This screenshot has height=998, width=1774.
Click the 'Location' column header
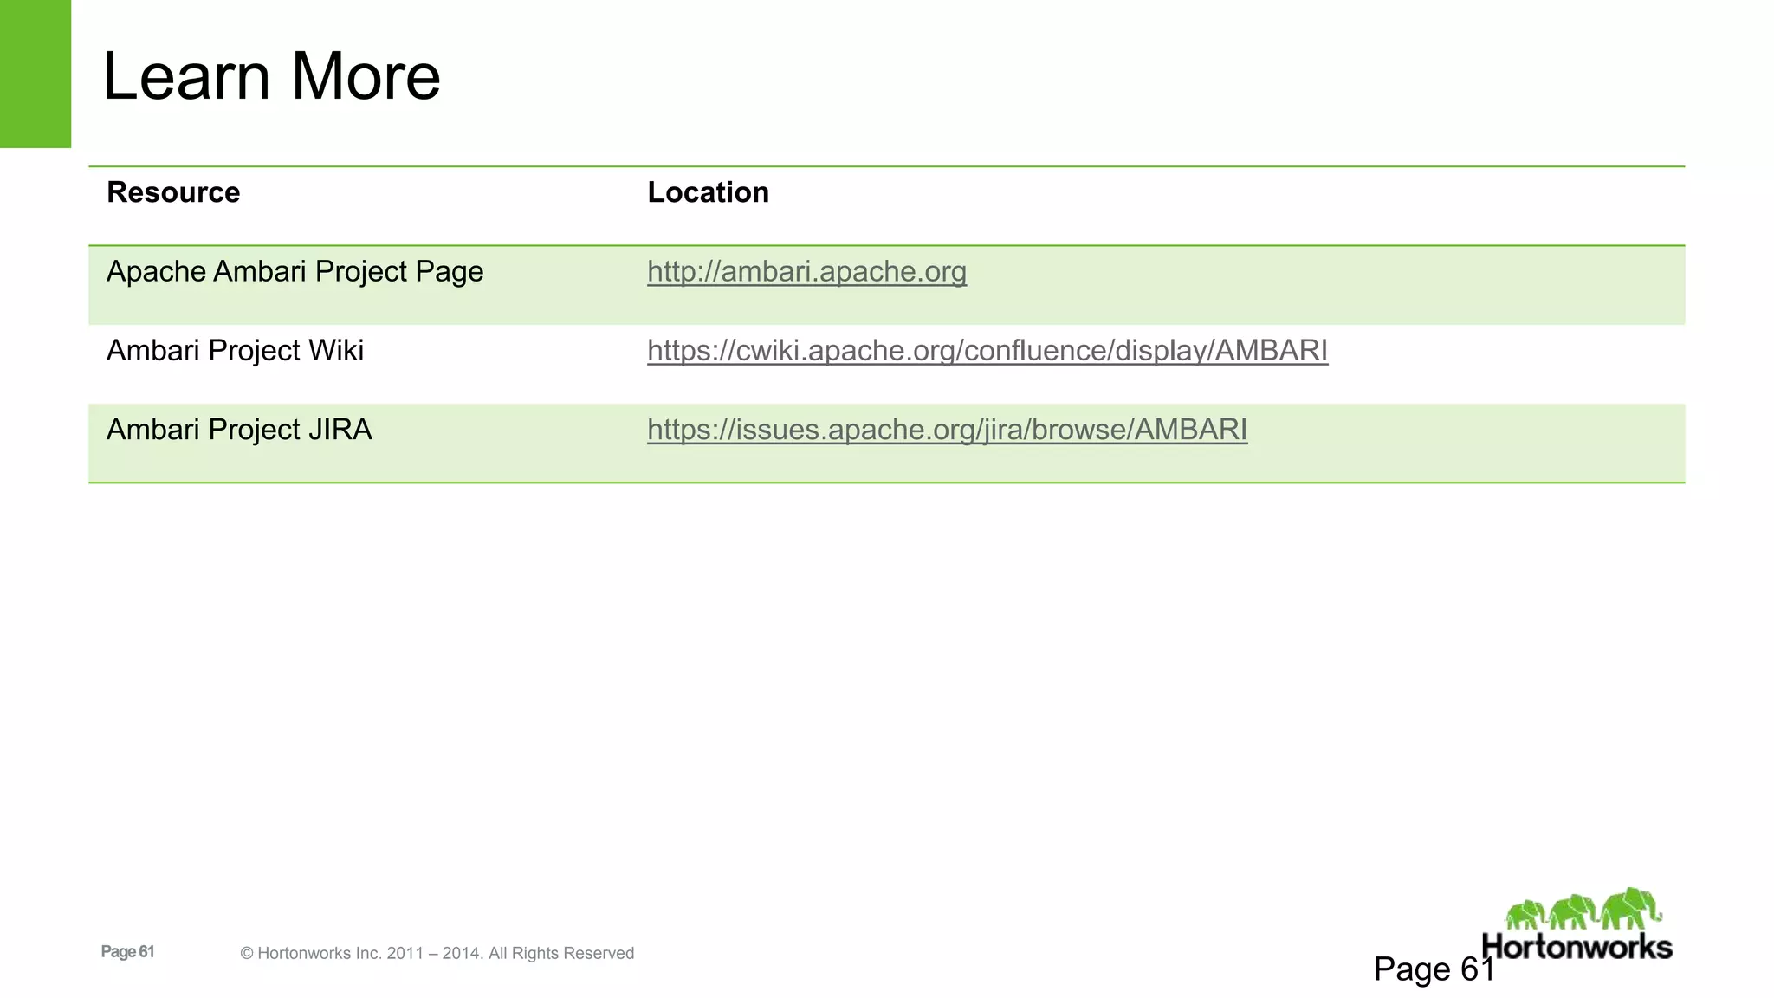tap(709, 192)
